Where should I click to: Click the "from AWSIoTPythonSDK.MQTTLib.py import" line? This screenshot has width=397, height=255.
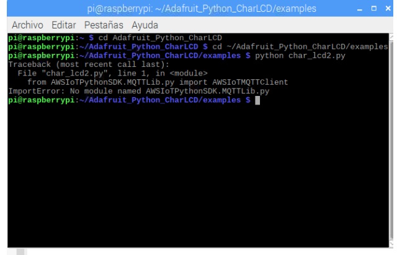(149, 81)
